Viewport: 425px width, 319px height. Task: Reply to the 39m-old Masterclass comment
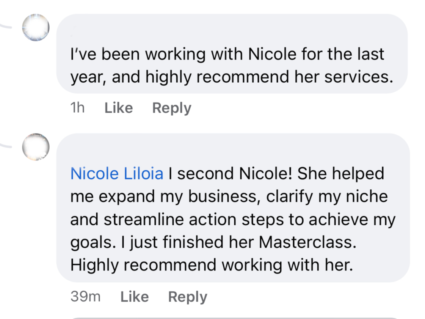coord(188,297)
